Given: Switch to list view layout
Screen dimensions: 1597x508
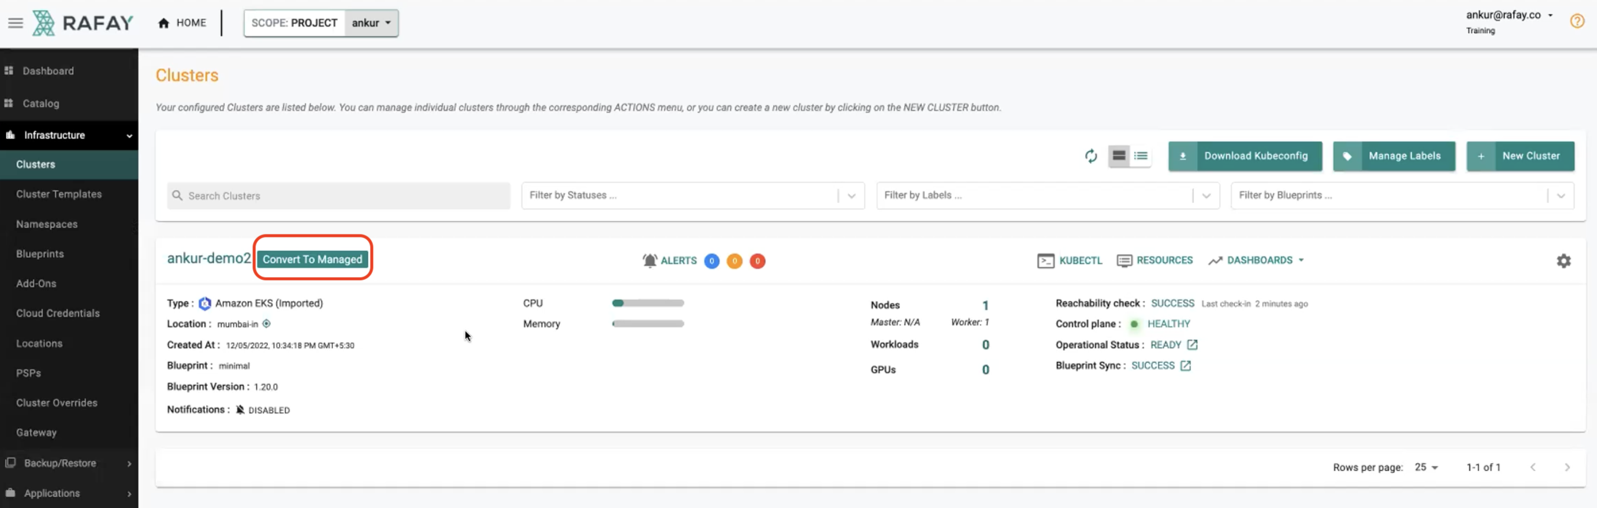Looking at the screenshot, I should 1141,156.
